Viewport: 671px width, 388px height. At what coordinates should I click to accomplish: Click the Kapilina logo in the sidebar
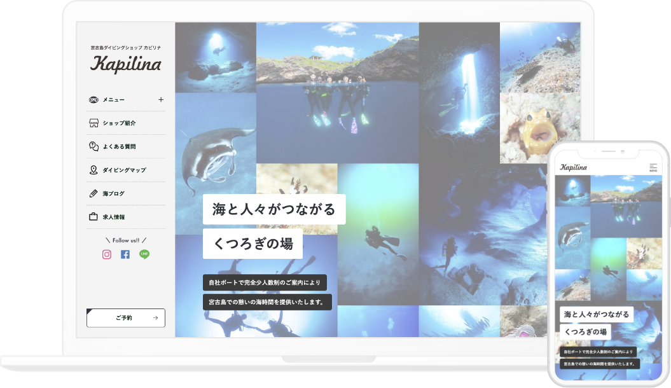pos(125,64)
